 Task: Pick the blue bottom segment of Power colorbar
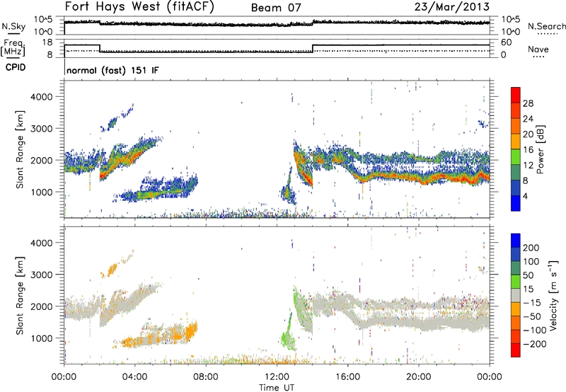(x=516, y=203)
